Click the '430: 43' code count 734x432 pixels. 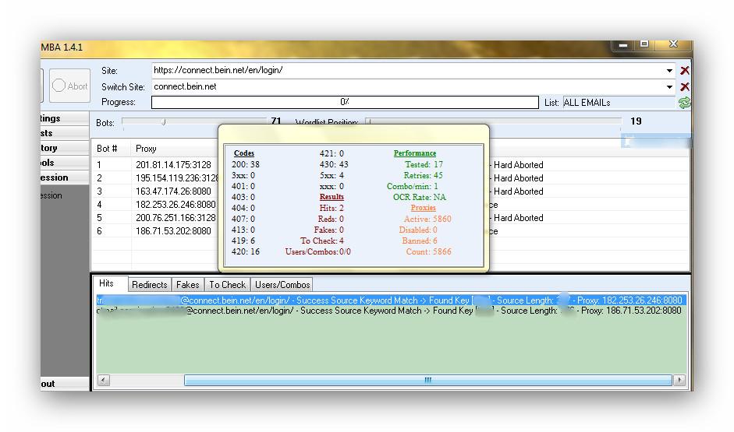tap(334, 164)
